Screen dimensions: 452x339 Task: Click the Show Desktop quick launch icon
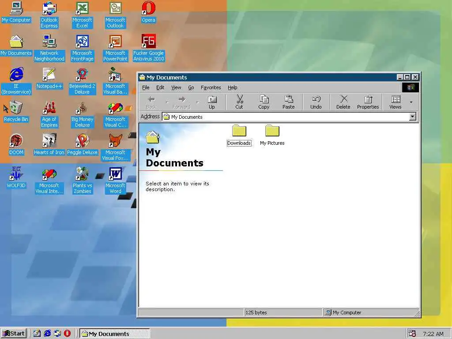tap(37, 334)
